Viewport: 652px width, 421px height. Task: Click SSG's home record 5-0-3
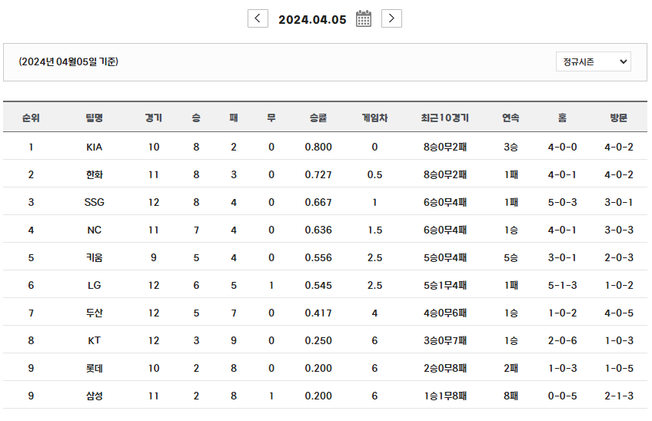pos(562,202)
